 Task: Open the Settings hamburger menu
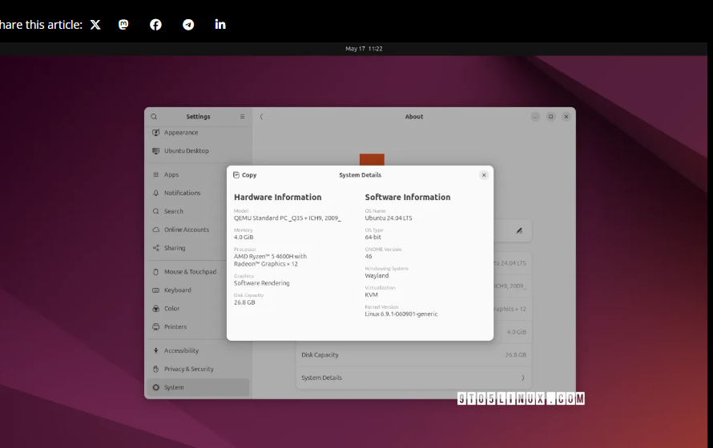(x=243, y=117)
